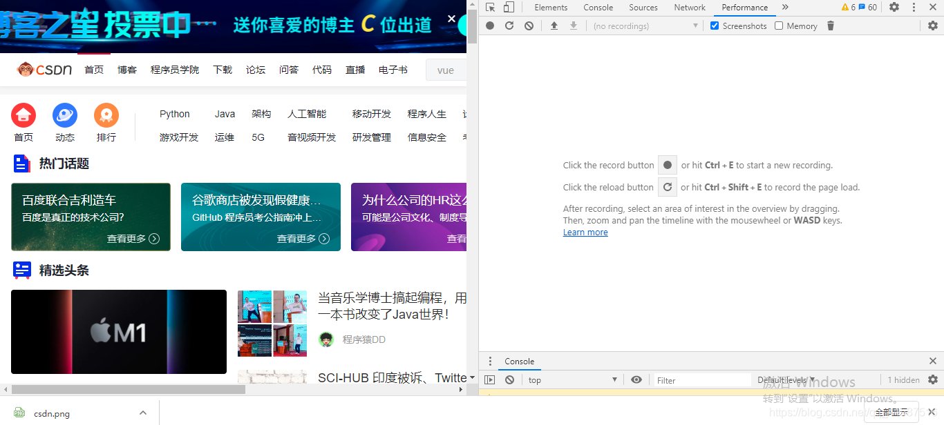This screenshot has height=425, width=944.
Task: Select the Console drawer tab
Action: point(519,361)
